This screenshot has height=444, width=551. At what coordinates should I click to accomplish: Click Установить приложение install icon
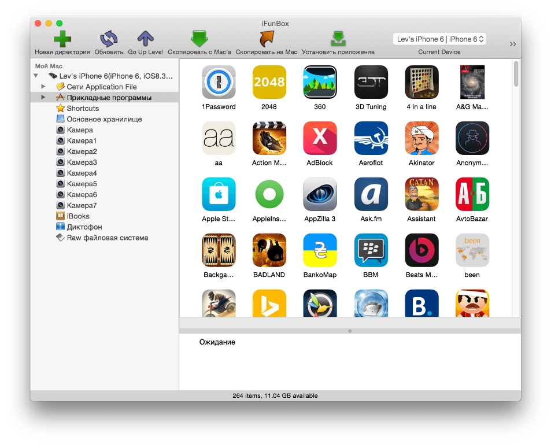[338, 39]
